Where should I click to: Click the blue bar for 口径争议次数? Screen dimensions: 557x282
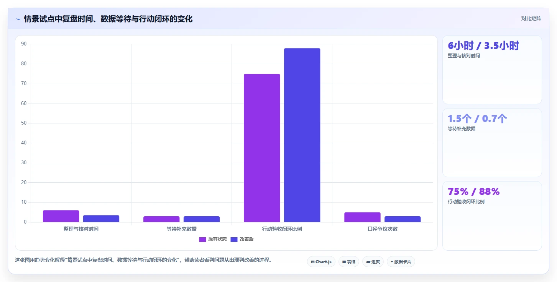point(403,219)
